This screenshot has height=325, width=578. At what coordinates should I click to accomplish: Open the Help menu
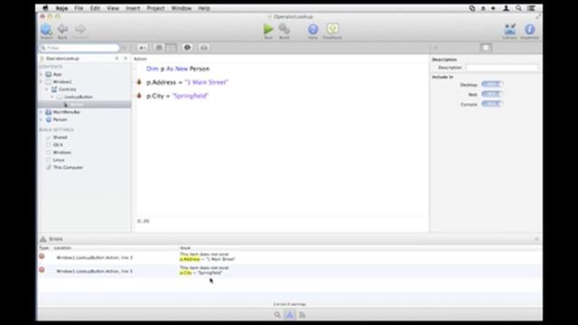click(204, 8)
